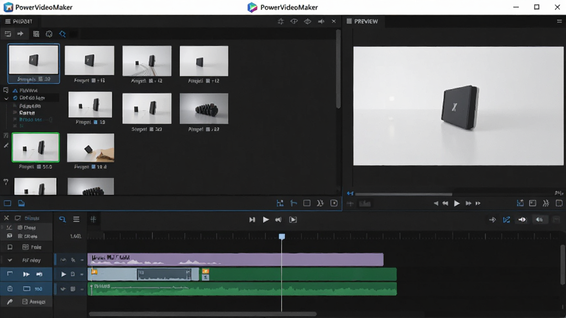Click the list-view icon at media toolbar start
This screenshot has width=566, height=318.
click(8, 34)
